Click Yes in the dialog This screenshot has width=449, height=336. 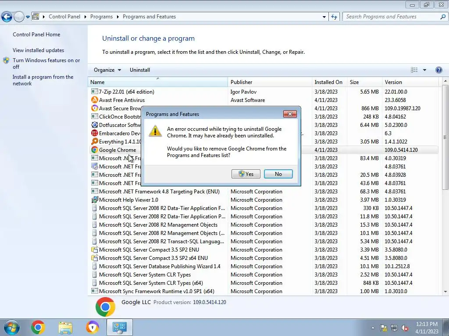[x=246, y=174]
